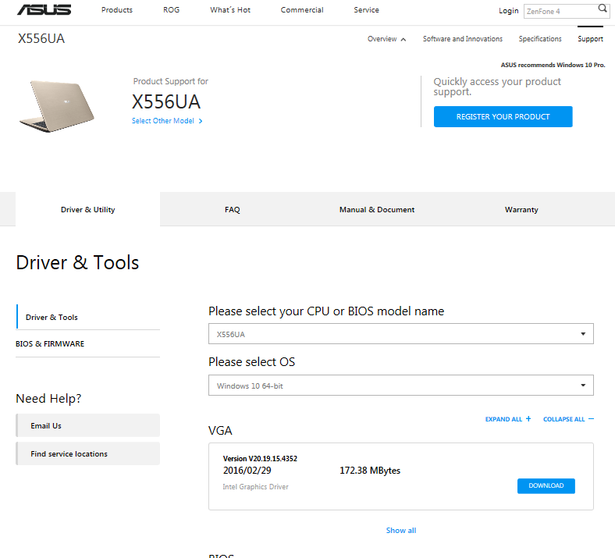Click the Login link
The image size is (615, 558).
(x=508, y=11)
